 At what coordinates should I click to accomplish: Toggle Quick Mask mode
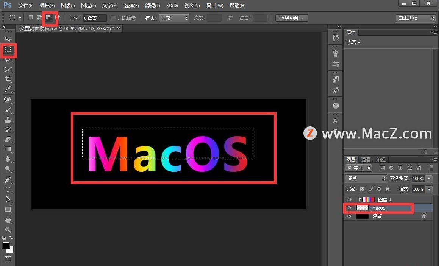pos(8,258)
